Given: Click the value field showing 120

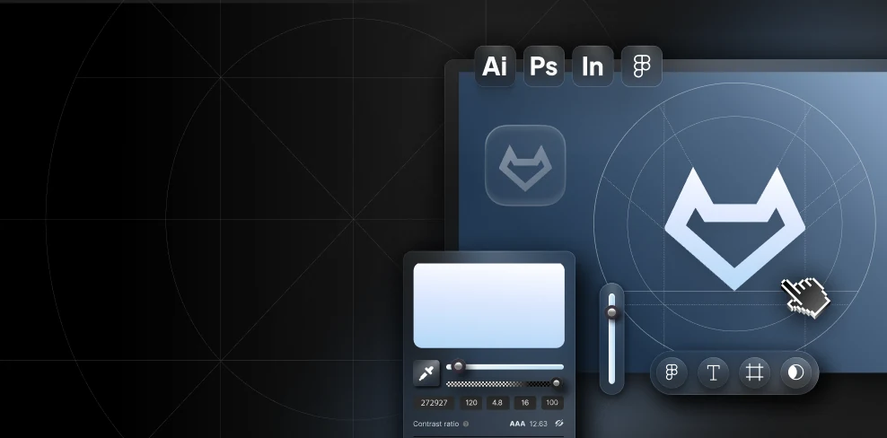Looking at the screenshot, I should [470, 403].
